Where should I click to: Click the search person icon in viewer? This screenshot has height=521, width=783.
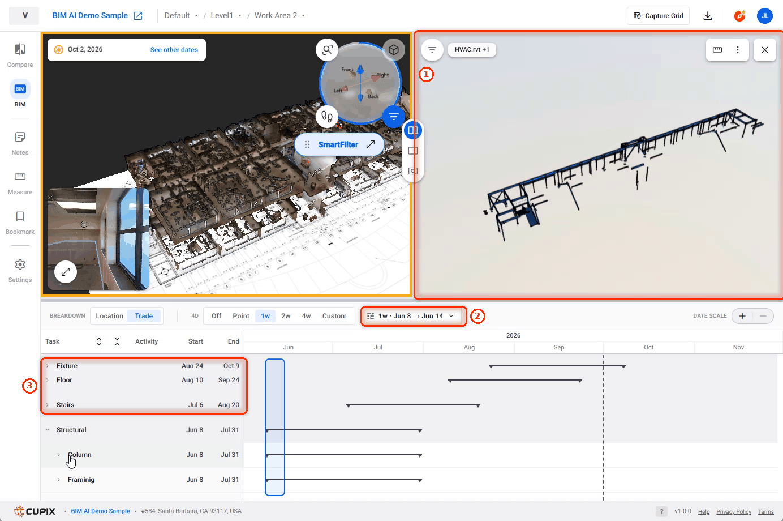tap(327, 50)
